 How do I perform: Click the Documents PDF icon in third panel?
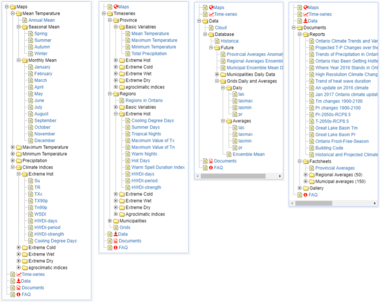pos(211,161)
